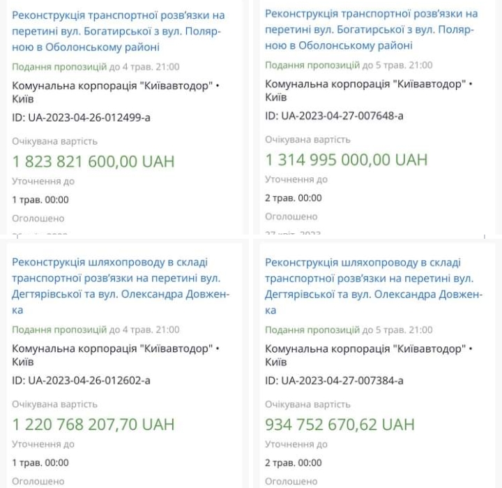This screenshot has width=502, height=488.
Task: Click "Подання пропозицій до 4 трав." in the top-left card
Action: click(x=96, y=67)
